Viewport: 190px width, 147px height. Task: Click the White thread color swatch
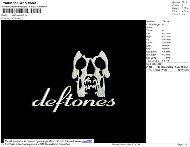point(154,70)
